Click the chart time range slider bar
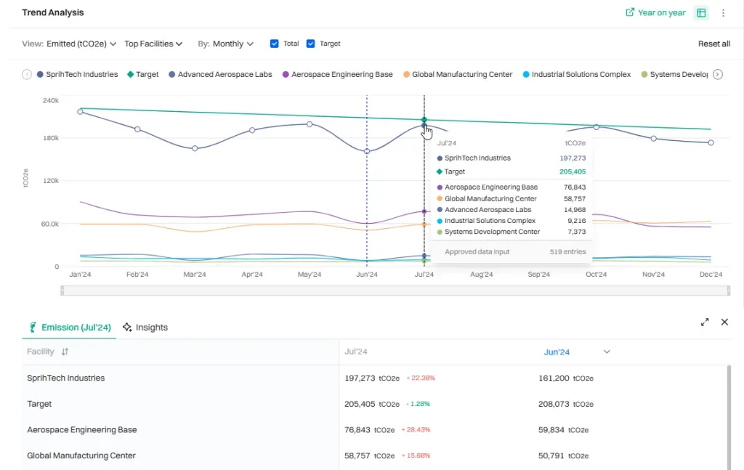744x470 pixels. tap(395, 291)
